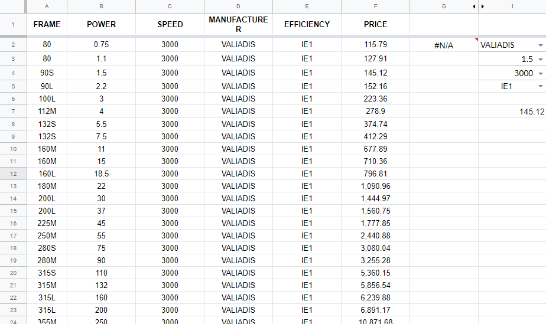Select price cell 223.36
Screen dimensions: 546x324
click(x=375, y=99)
